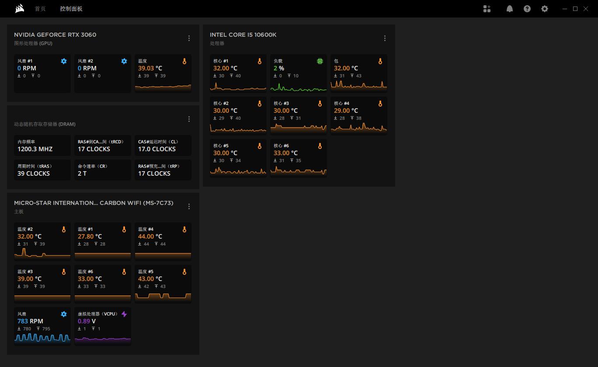
Task: Click gear icon on GPU 风扇 #2 tile
Action: 124,61
